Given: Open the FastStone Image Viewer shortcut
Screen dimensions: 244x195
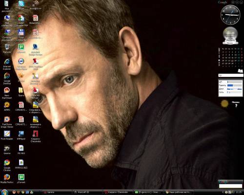Looking at the screenshot, I should point(7,122).
